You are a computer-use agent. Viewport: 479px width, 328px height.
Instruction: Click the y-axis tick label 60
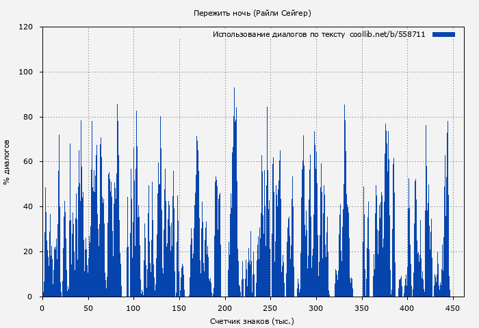coord(28,162)
